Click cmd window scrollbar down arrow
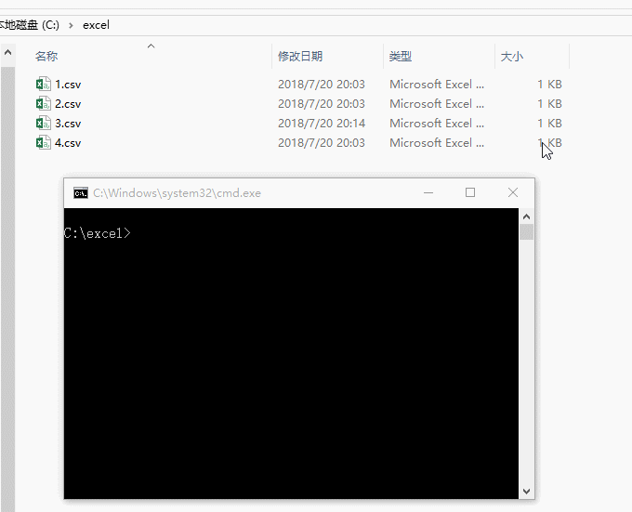Viewport: 632px width, 512px height. pyautogui.click(x=526, y=491)
